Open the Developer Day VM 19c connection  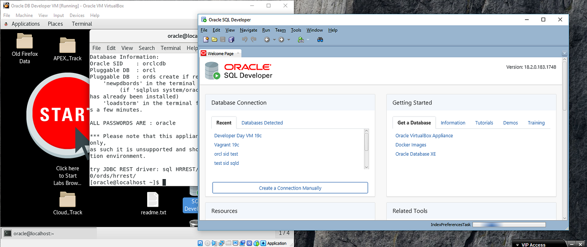pyautogui.click(x=238, y=135)
